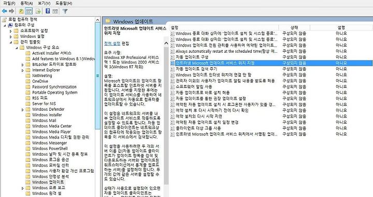373x197 pixels.
Task: Click the tree pane scrollbar up arrow
Action: [97, 20]
